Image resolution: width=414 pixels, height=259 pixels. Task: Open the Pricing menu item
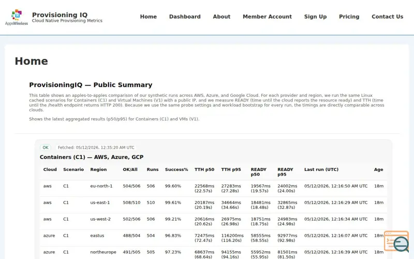click(x=349, y=17)
